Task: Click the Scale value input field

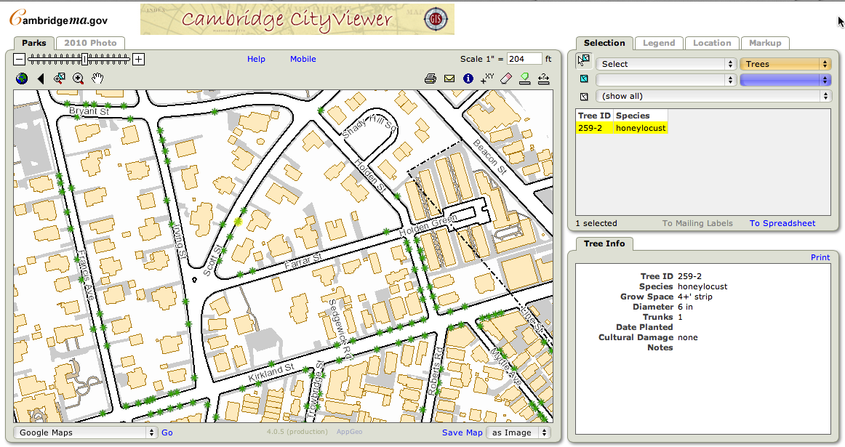Action: (x=524, y=59)
